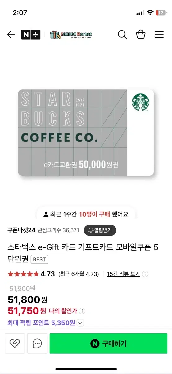Tap the 최대 적립 포인트 5,350원 text

tap(41, 323)
